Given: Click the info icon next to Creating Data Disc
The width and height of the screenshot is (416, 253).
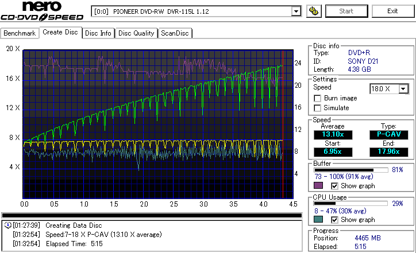Looking at the screenshot, I should click(x=7, y=225).
